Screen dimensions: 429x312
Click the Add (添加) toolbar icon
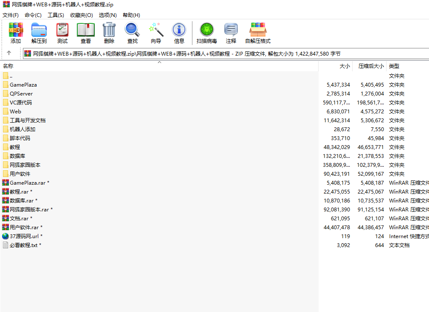16,30
